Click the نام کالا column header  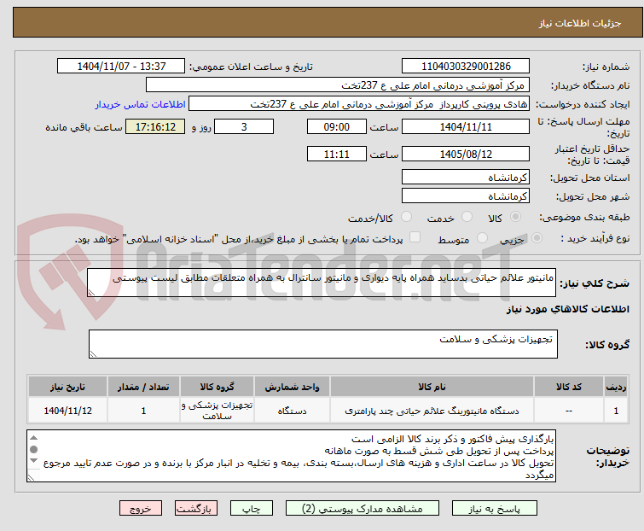(x=432, y=387)
